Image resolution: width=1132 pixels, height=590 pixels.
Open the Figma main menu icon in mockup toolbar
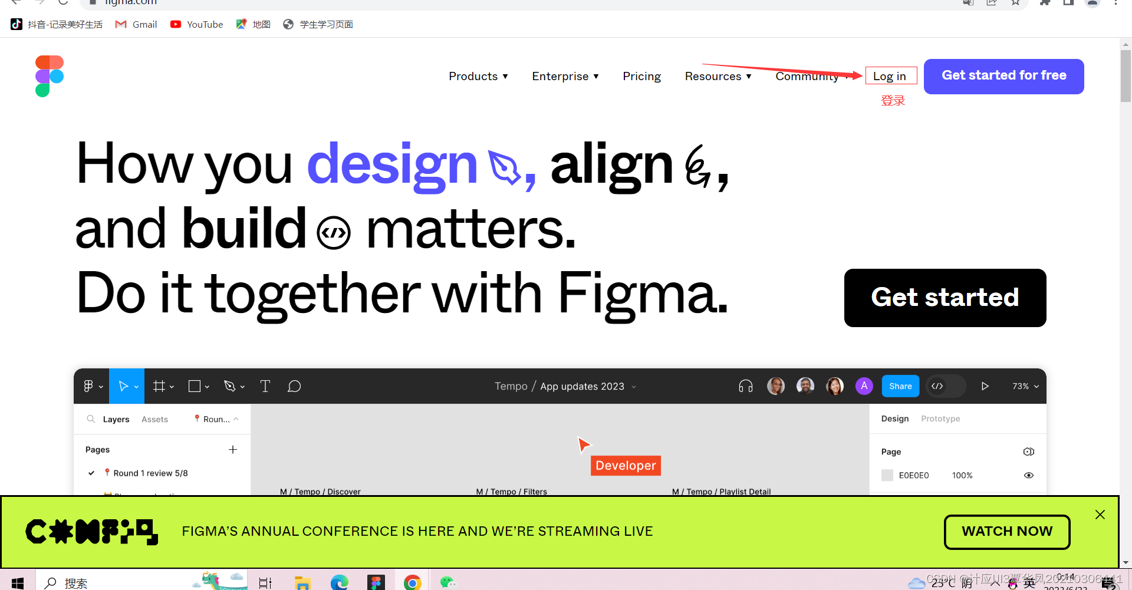click(x=88, y=386)
